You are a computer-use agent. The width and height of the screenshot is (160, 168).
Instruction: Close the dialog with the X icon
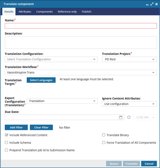point(156,4)
